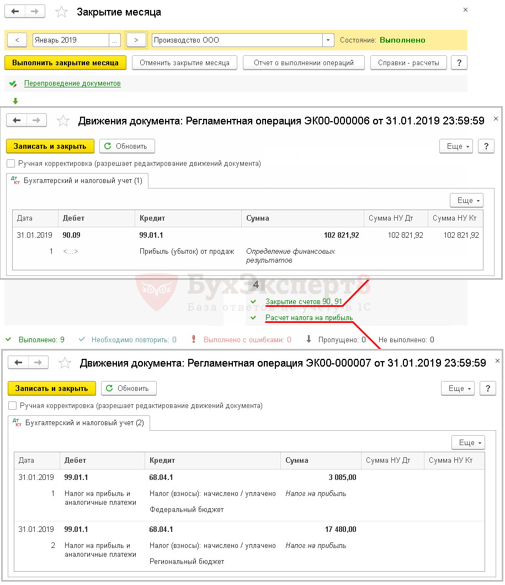Enable Ручная корректировка in document ЭК00-000007
505x585 pixels.
tap(13, 405)
